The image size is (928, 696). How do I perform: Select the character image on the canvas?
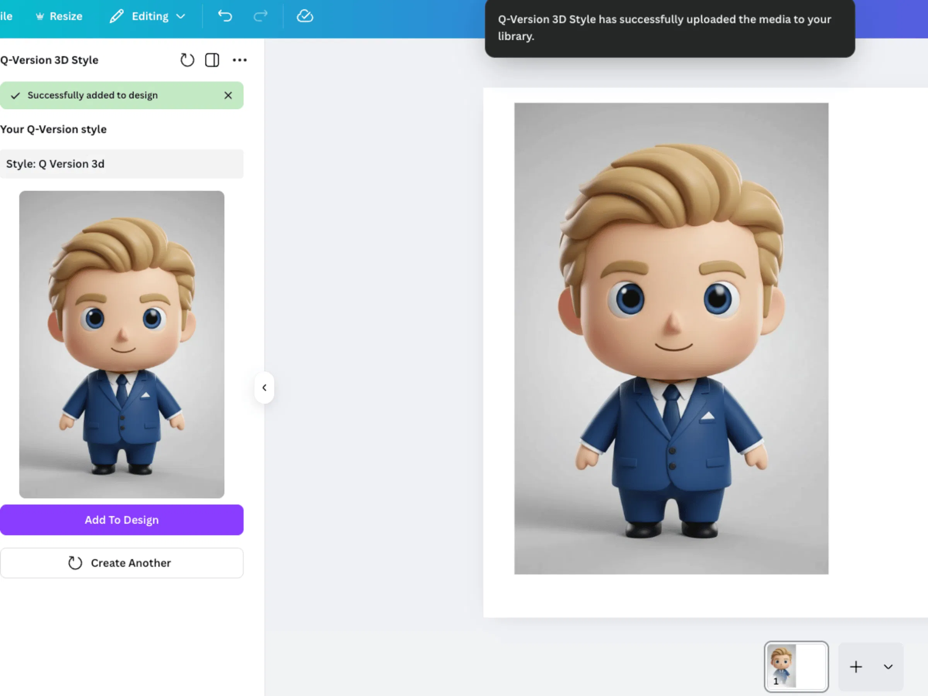pyautogui.click(x=671, y=339)
